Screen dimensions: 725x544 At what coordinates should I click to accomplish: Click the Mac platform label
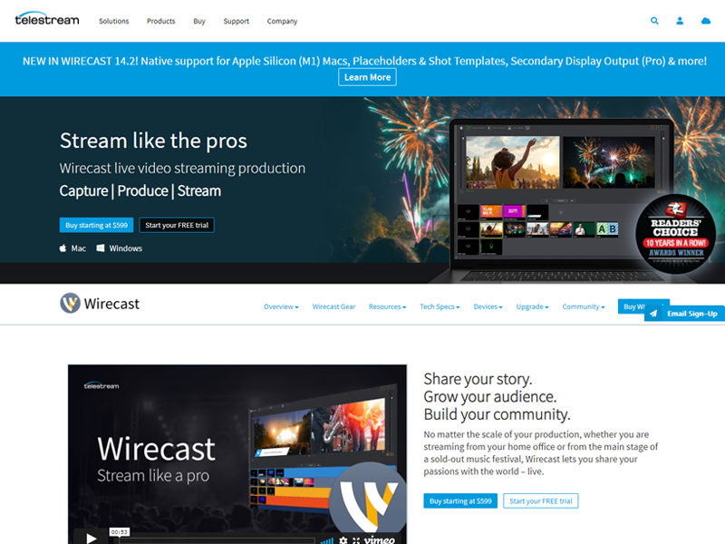[x=79, y=248]
